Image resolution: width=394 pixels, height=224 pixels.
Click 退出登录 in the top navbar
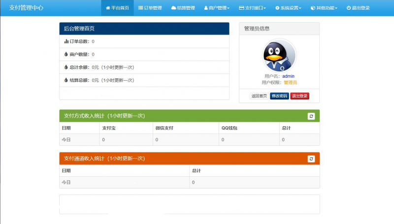(358, 8)
